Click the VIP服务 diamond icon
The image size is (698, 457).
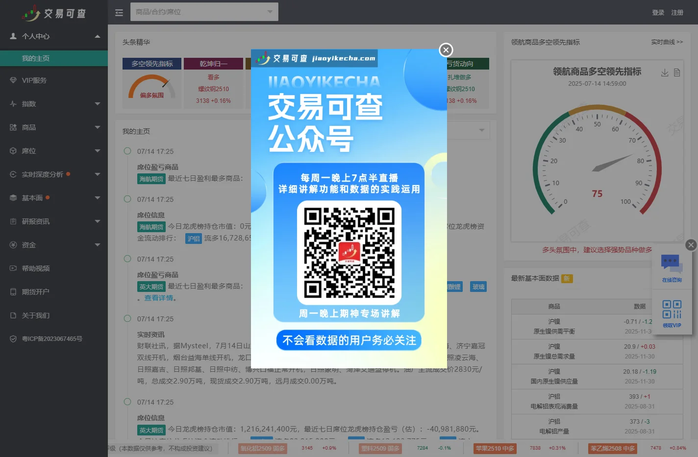click(13, 80)
